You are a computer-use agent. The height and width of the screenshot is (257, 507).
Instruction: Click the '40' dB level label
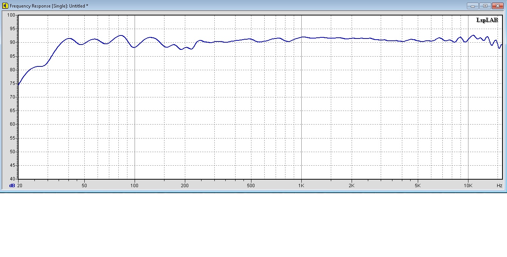12,179
